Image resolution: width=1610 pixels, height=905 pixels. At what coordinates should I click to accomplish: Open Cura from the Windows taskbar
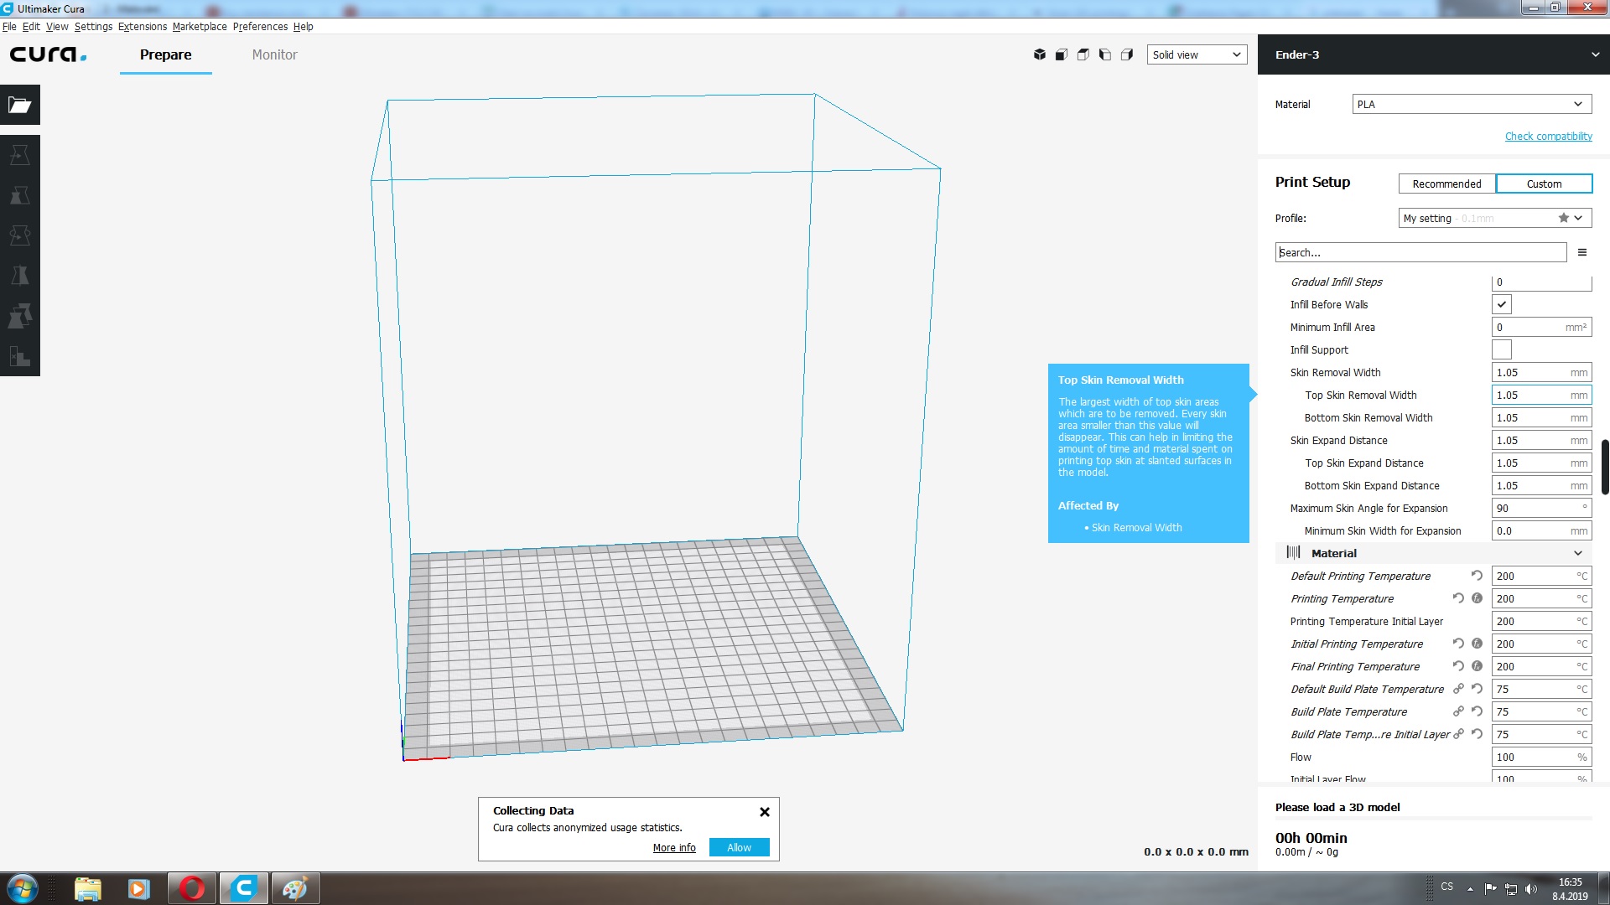click(244, 888)
